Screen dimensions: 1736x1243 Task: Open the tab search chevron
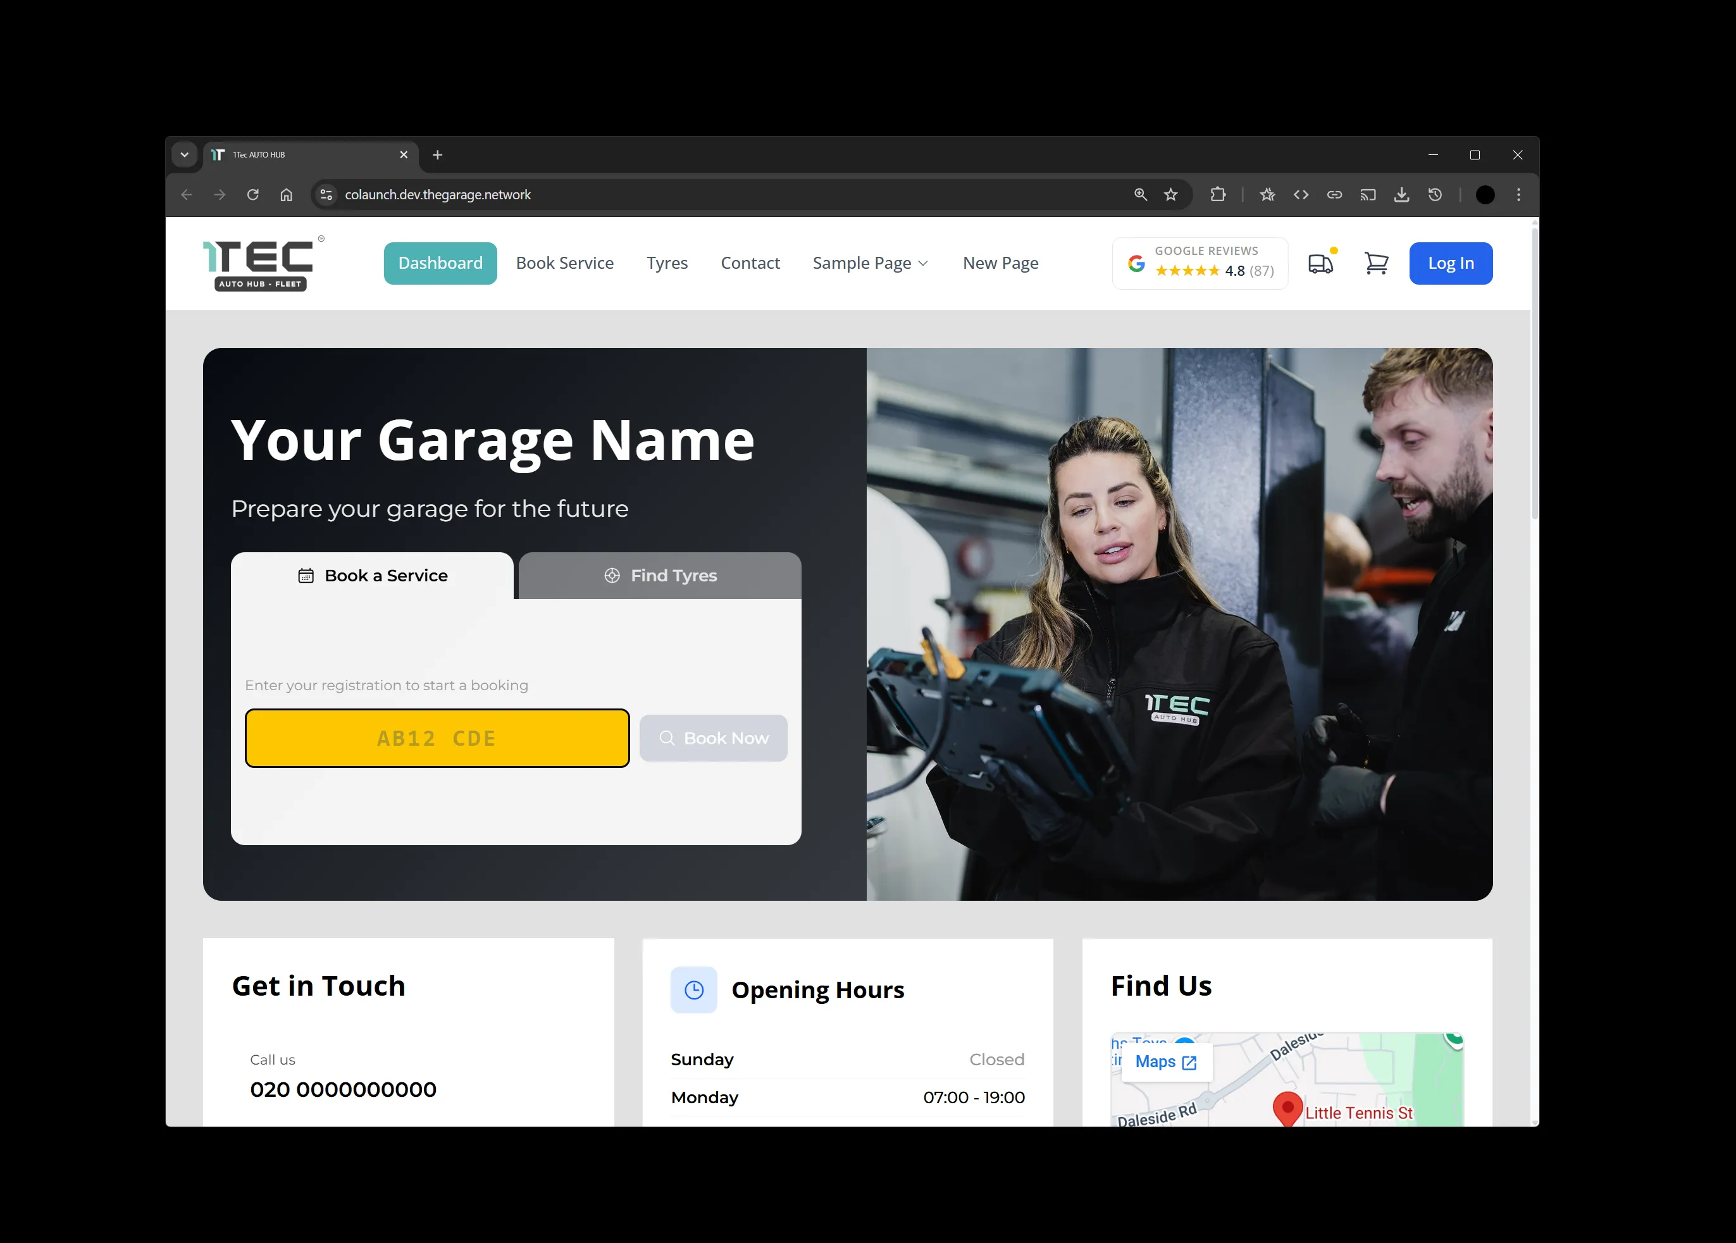185,154
